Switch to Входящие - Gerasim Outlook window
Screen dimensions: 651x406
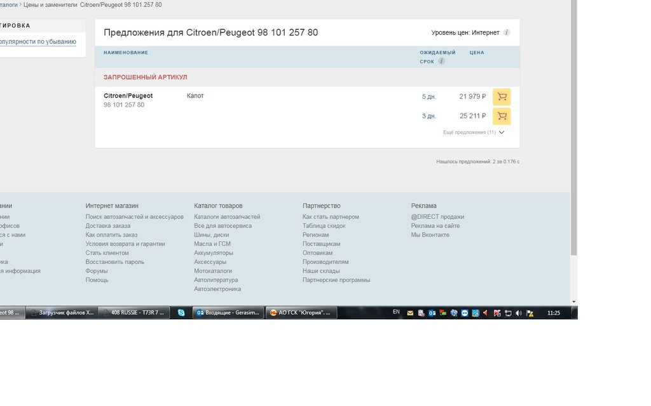[x=228, y=313]
